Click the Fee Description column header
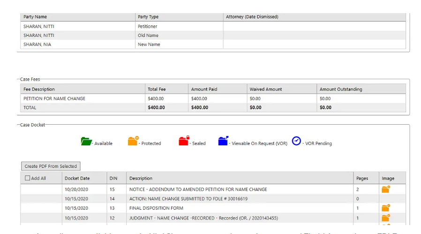The height and width of the screenshot is (234, 421). click(x=39, y=89)
